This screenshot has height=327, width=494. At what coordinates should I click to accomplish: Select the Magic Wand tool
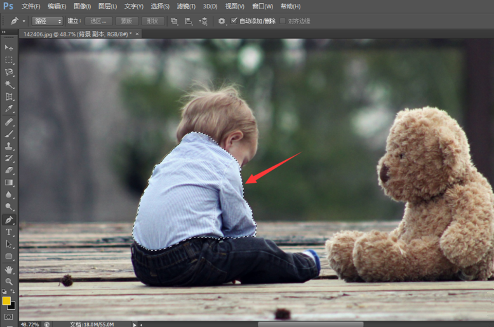coord(9,84)
